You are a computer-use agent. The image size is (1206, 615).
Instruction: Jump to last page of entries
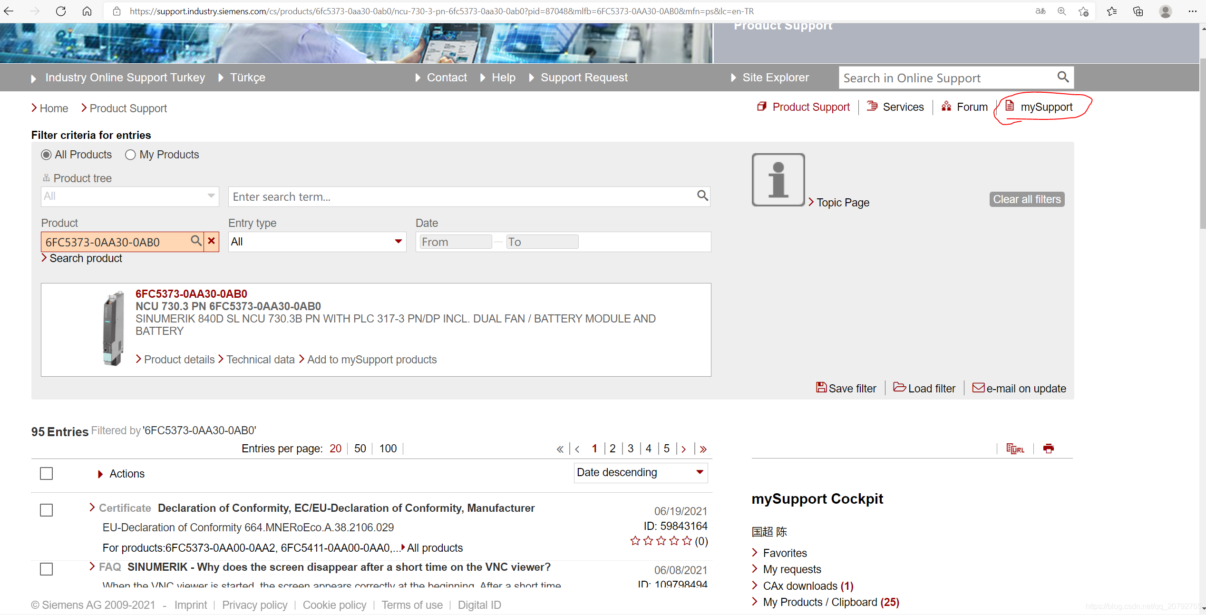click(x=703, y=449)
